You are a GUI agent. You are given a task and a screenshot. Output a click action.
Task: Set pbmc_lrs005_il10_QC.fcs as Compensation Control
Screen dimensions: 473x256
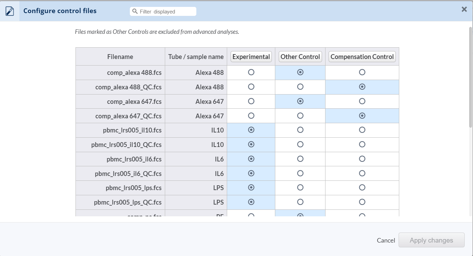(x=362, y=145)
